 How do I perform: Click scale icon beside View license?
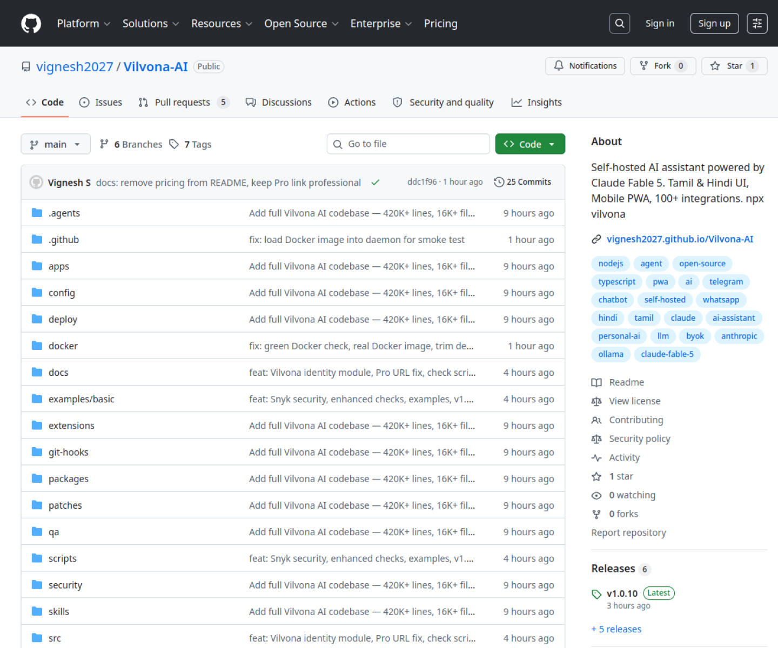[596, 401]
